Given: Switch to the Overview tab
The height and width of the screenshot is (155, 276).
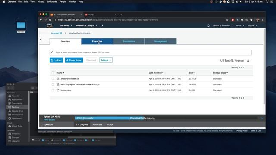Looking at the screenshot, I should pos(65,41).
